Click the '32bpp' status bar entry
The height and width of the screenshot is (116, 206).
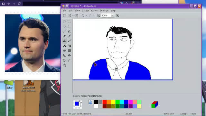pos(183,114)
